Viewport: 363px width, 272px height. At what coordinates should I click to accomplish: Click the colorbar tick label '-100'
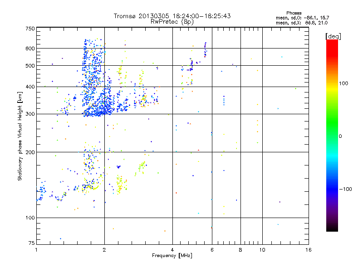pos(345,189)
